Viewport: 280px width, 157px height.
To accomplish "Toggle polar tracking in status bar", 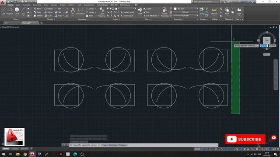I will pyautogui.click(x=216, y=149).
